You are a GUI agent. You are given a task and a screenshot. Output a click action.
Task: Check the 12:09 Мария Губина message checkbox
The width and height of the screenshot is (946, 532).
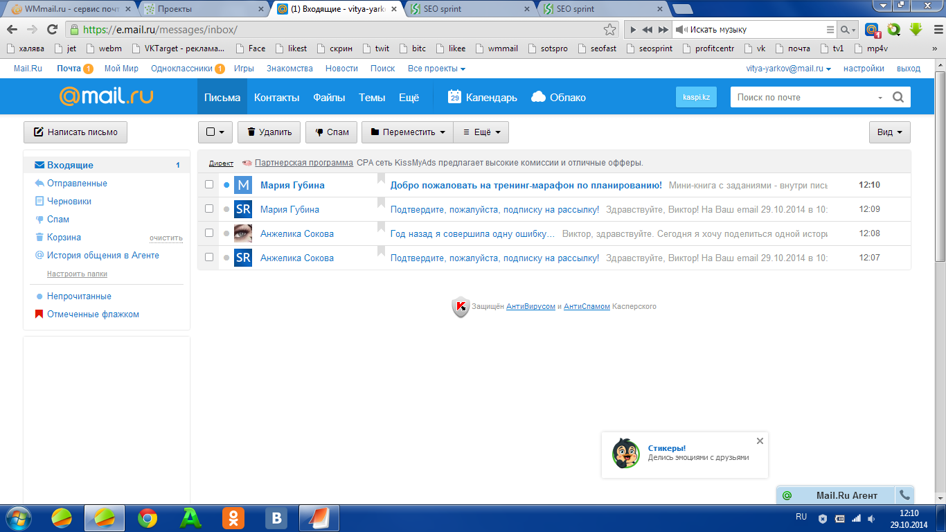209,209
